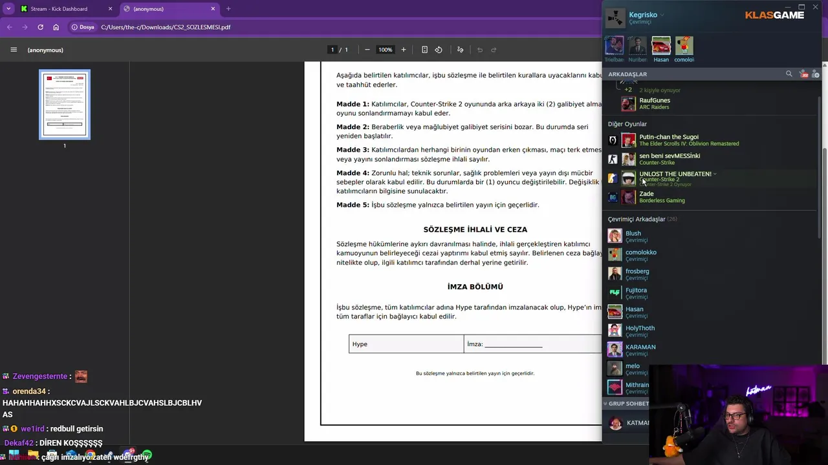Open Spotify from taskbar
The width and height of the screenshot is (828, 465).
click(147, 456)
